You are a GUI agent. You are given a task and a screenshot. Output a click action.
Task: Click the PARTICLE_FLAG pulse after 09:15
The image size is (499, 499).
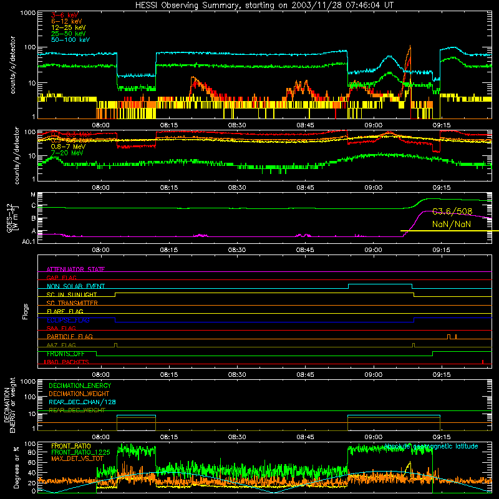(x=448, y=337)
